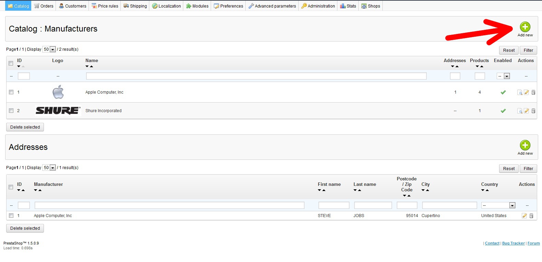542x262 pixels.
Task: Click Reset button above manufacturers table
Action: 509,50
